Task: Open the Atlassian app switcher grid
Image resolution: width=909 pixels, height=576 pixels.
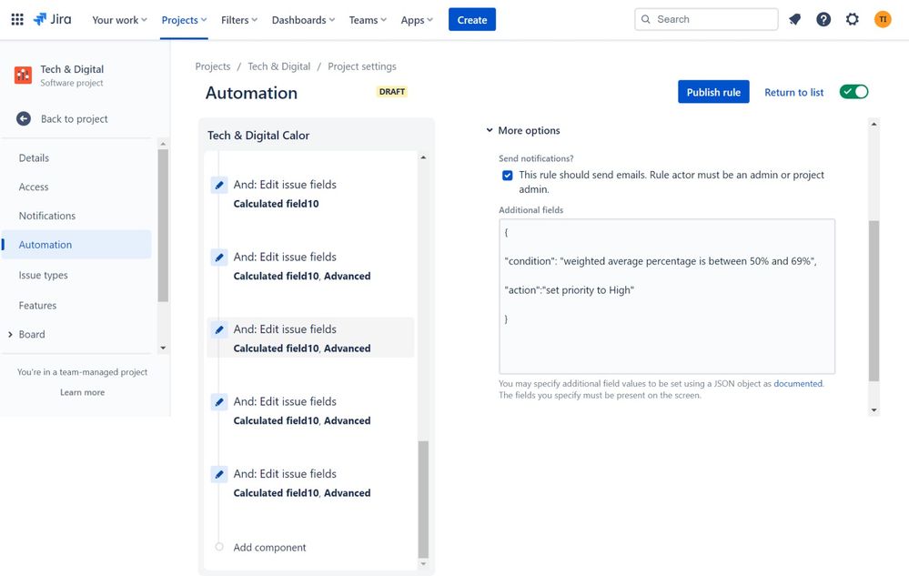Action: point(16,18)
